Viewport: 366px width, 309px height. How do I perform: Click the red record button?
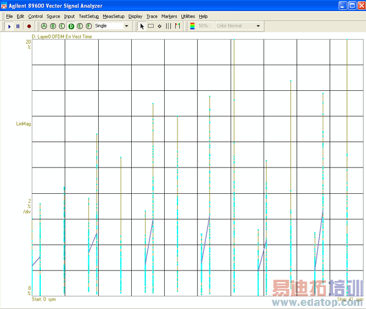[x=29, y=26]
